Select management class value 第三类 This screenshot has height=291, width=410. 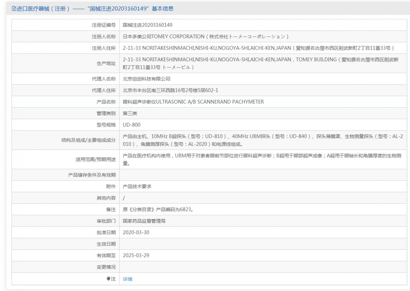pos(130,113)
